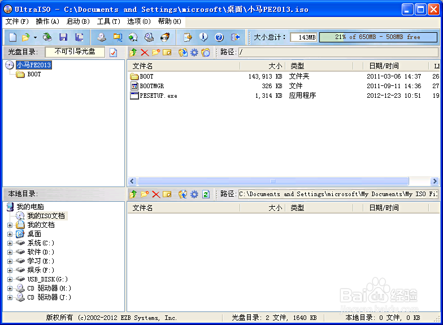Click the Convert image format icon
Viewport: 443px width, 325px height.
pos(133,37)
